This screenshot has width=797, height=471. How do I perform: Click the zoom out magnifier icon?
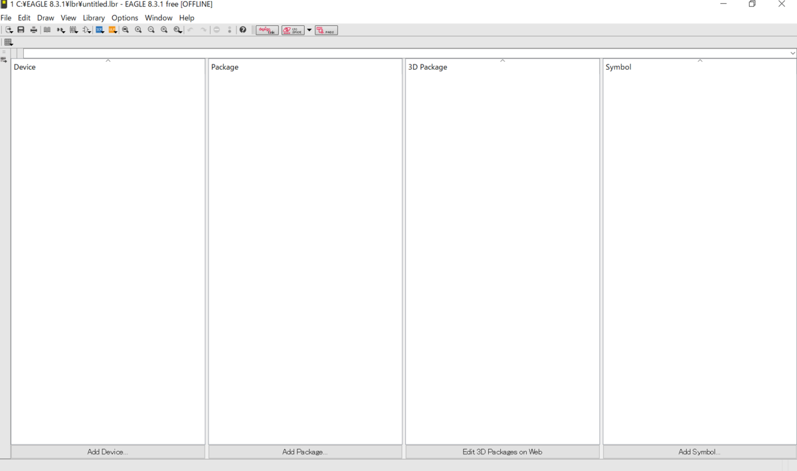[151, 30]
